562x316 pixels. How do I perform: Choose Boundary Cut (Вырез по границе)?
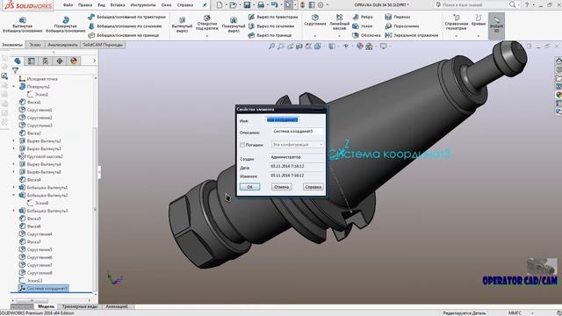point(270,35)
